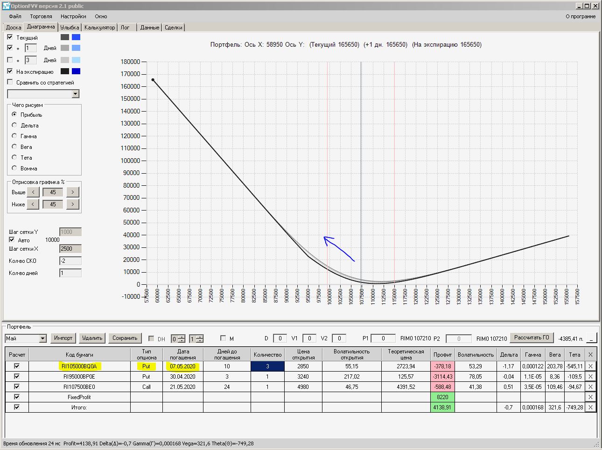Click the OptionFVV app icon in the title bar
This screenshot has height=450, width=602.
coord(6,6)
